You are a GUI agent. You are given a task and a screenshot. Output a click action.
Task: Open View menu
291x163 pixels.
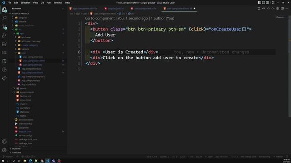point(35,3)
